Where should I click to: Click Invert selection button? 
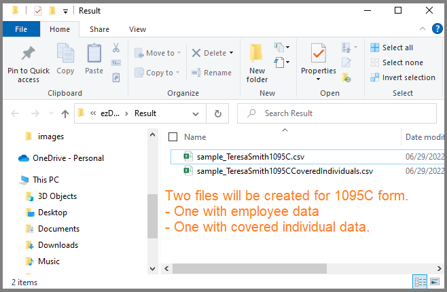(x=403, y=77)
